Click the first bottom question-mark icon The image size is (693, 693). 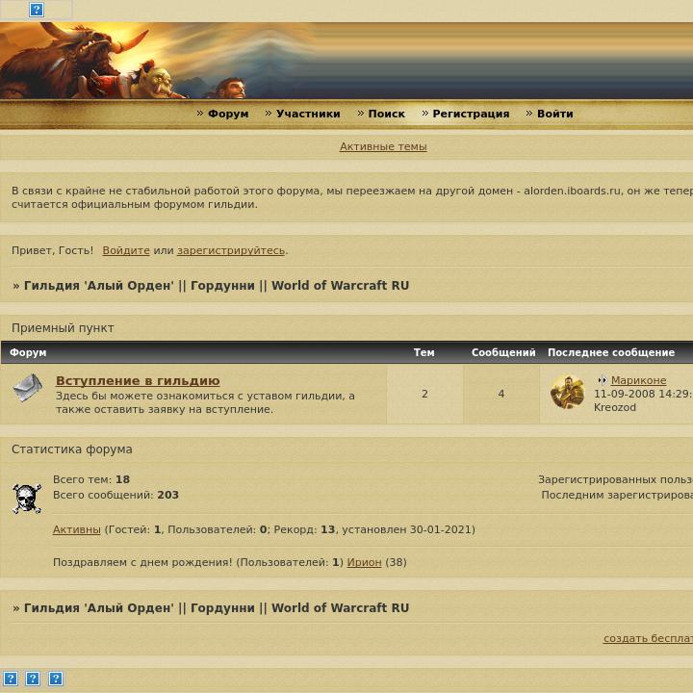(11, 679)
